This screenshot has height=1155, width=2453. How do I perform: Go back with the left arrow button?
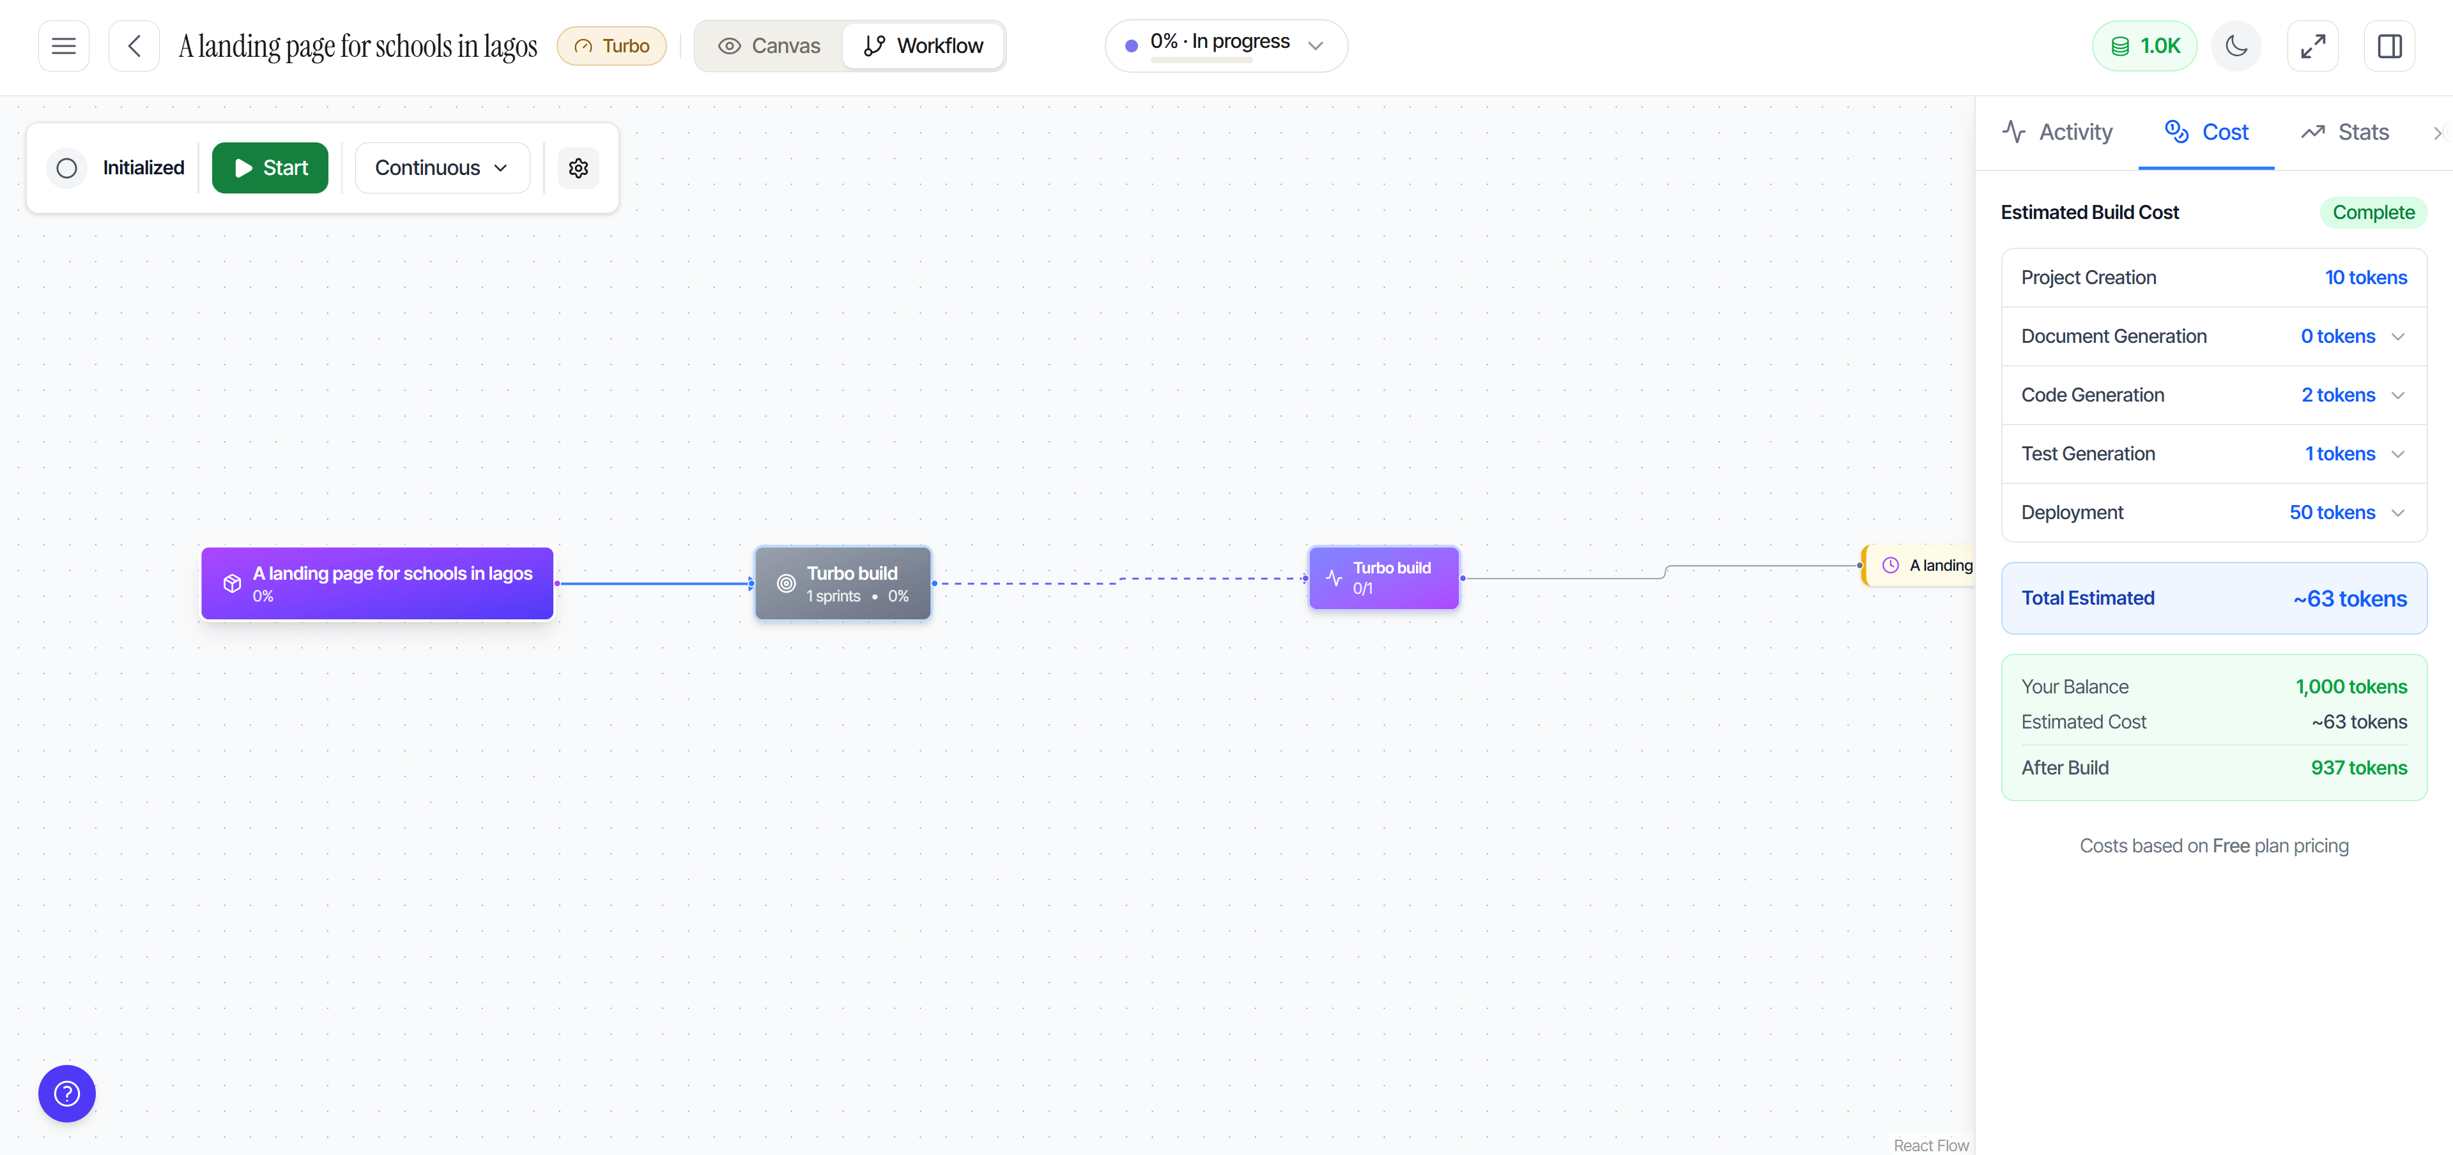[134, 46]
